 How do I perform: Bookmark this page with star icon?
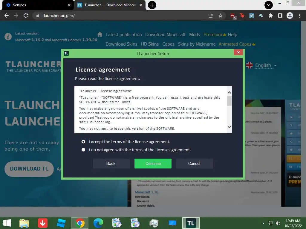pyautogui.click(x=221, y=16)
